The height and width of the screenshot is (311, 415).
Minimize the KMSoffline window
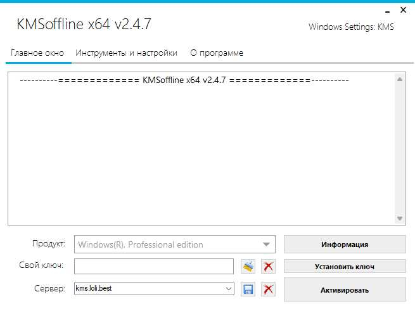point(388,11)
